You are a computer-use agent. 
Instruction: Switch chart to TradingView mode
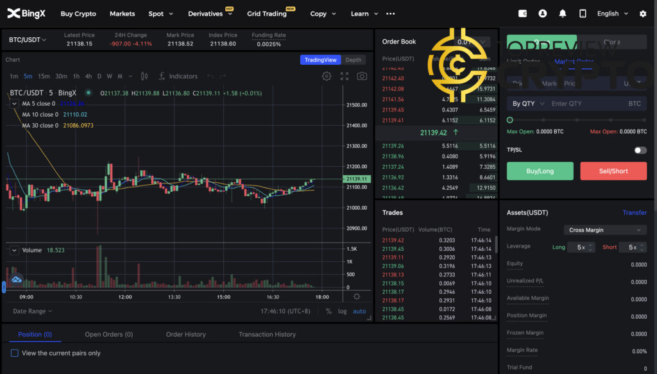coord(321,60)
